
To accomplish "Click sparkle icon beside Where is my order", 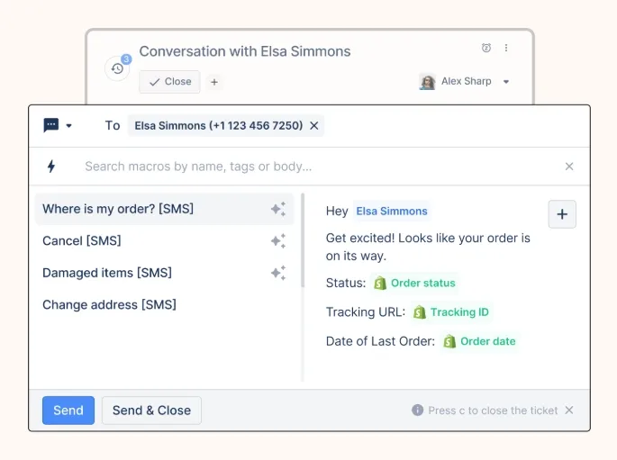I will point(278,209).
